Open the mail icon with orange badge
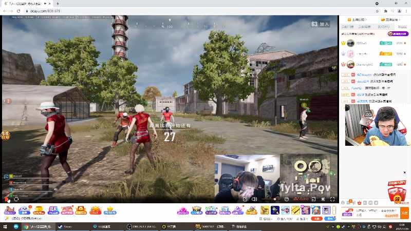411x231 pixels. pos(349,202)
